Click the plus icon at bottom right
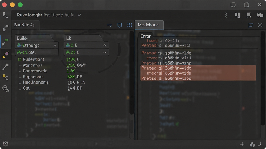The width and height of the screenshot is (266, 149). pyautogui.click(x=242, y=144)
